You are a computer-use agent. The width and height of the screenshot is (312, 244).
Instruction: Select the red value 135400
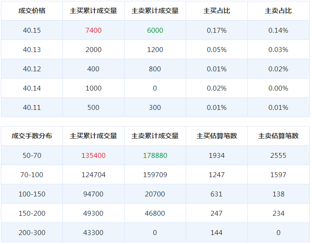point(94,156)
